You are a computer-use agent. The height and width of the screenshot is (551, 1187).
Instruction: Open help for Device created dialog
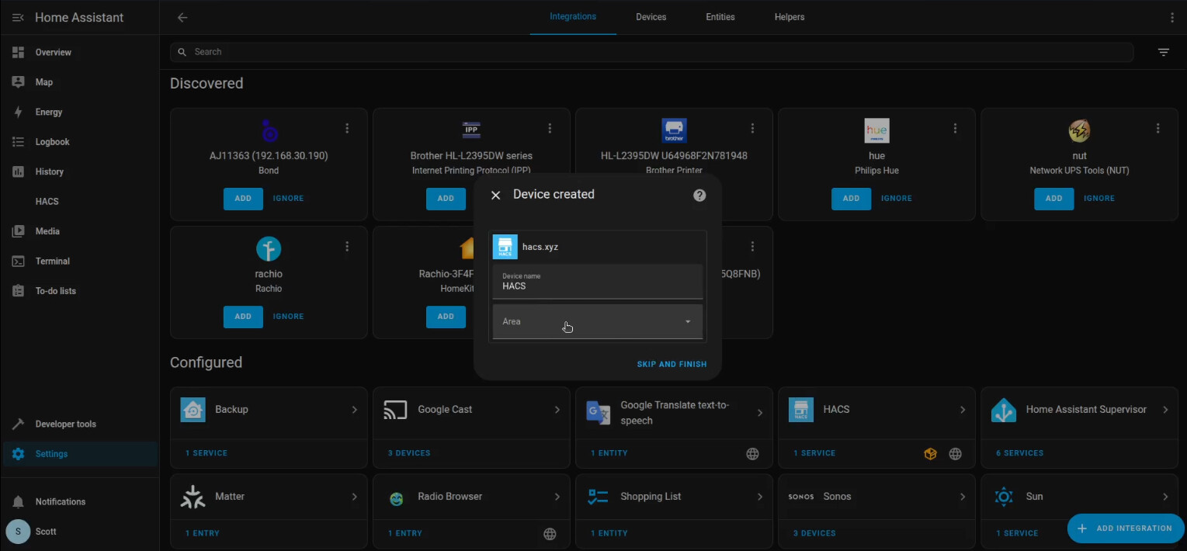[x=699, y=195]
